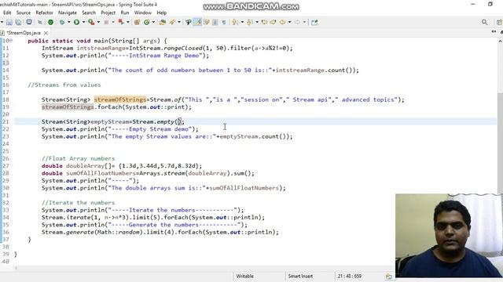Viewport: 503px width, 282px height.
Task: Open the Coverage dropdown arrow
Action: coord(98,22)
